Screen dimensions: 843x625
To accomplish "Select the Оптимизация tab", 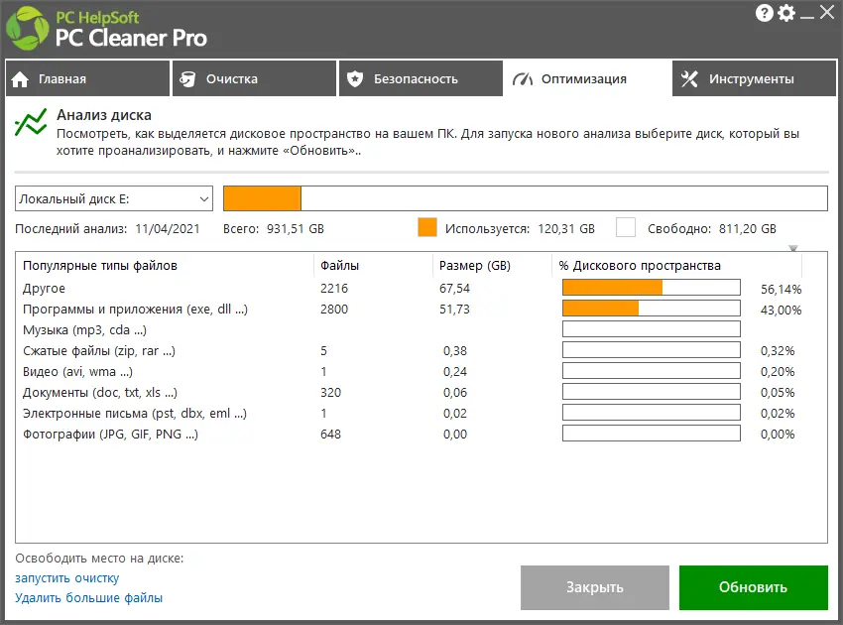I will point(587,78).
